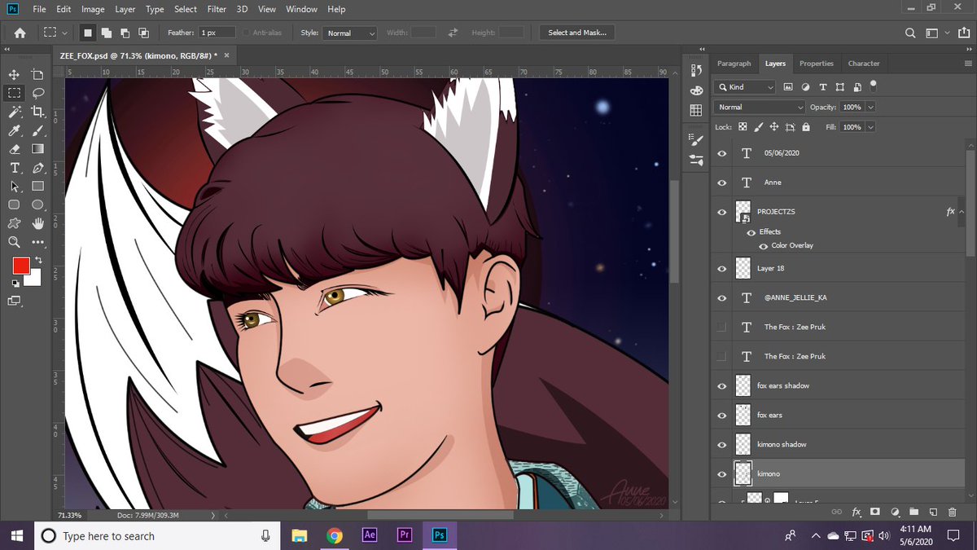977x550 pixels.
Task: Create a new group folder icon
Action: [913, 512]
